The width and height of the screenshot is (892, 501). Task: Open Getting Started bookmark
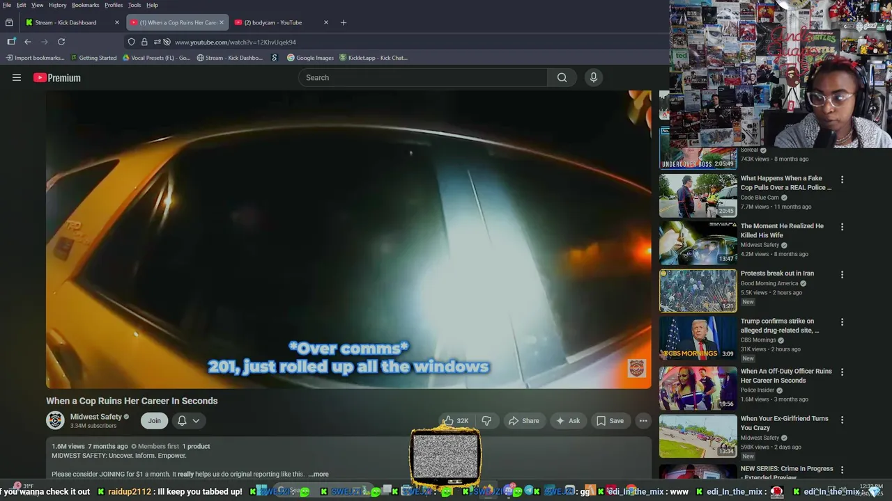[x=93, y=58]
